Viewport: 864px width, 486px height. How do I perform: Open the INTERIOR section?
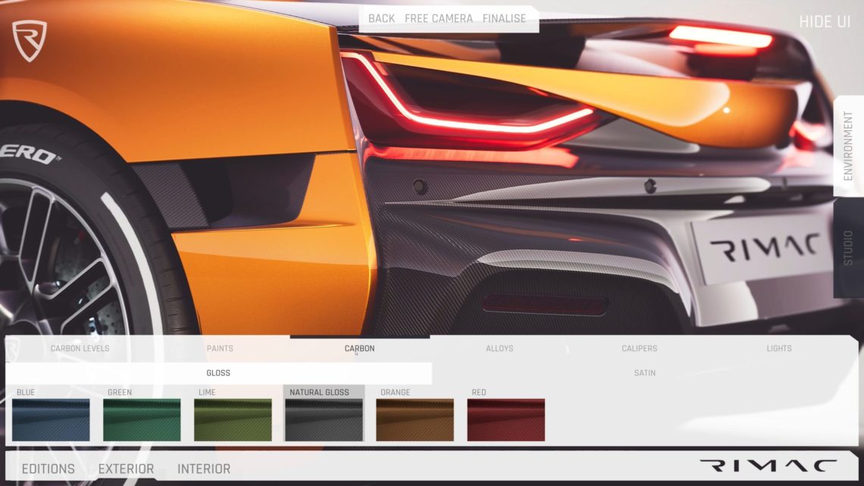pos(204,469)
